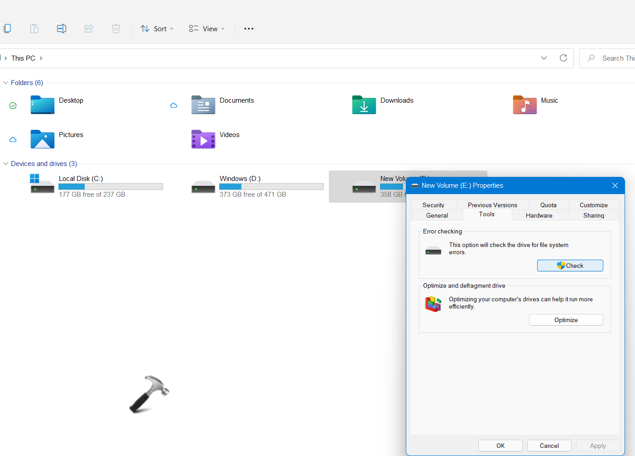
Task: Click the Windows (D:) storage usage bar
Action: click(x=271, y=187)
